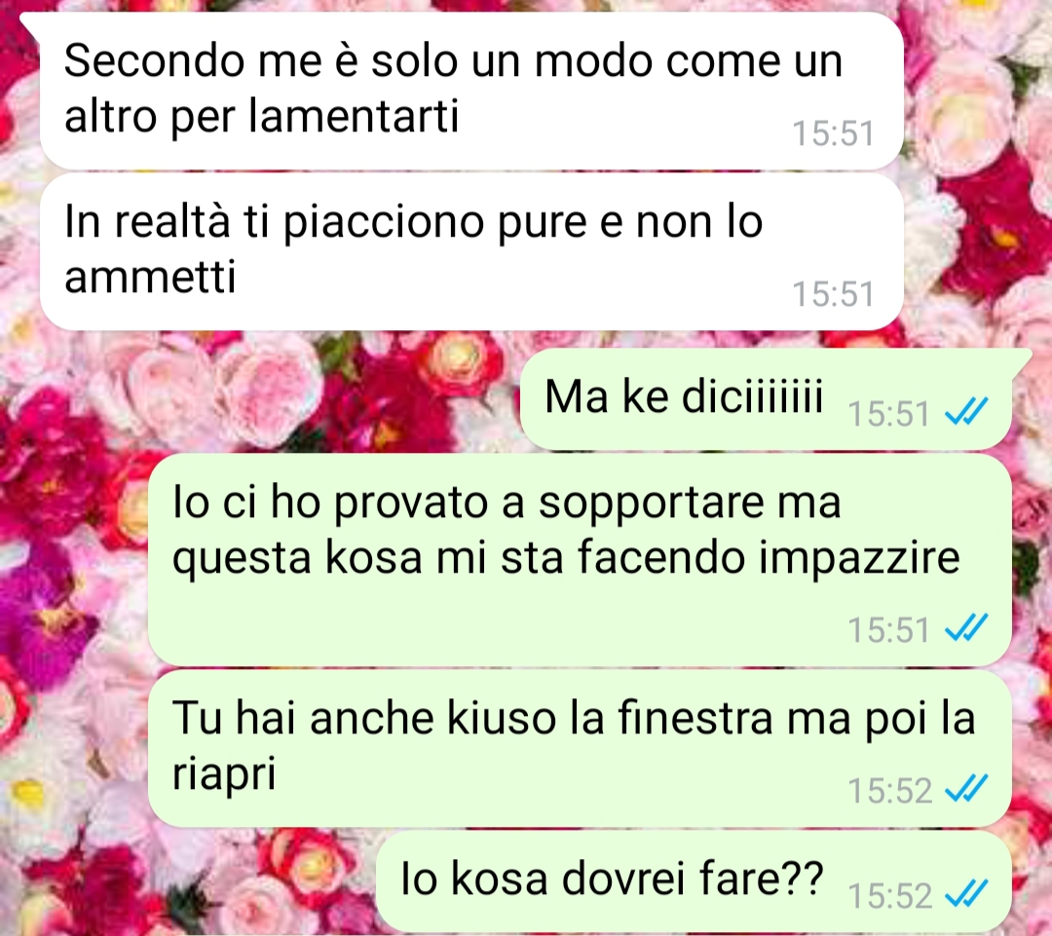Click the 15:51 timestamp beside 'Ma ke diciiiiiii'
This screenshot has width=1052, height=936.
click(x=889, y=413)
